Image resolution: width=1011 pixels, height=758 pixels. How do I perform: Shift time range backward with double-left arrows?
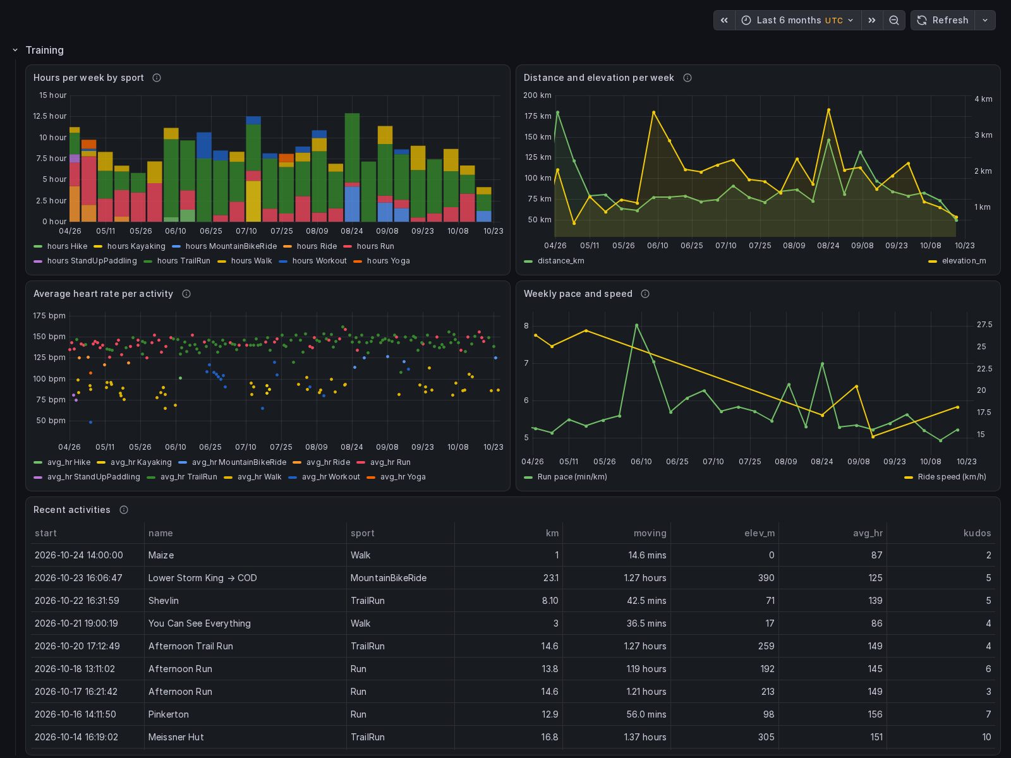724,20
